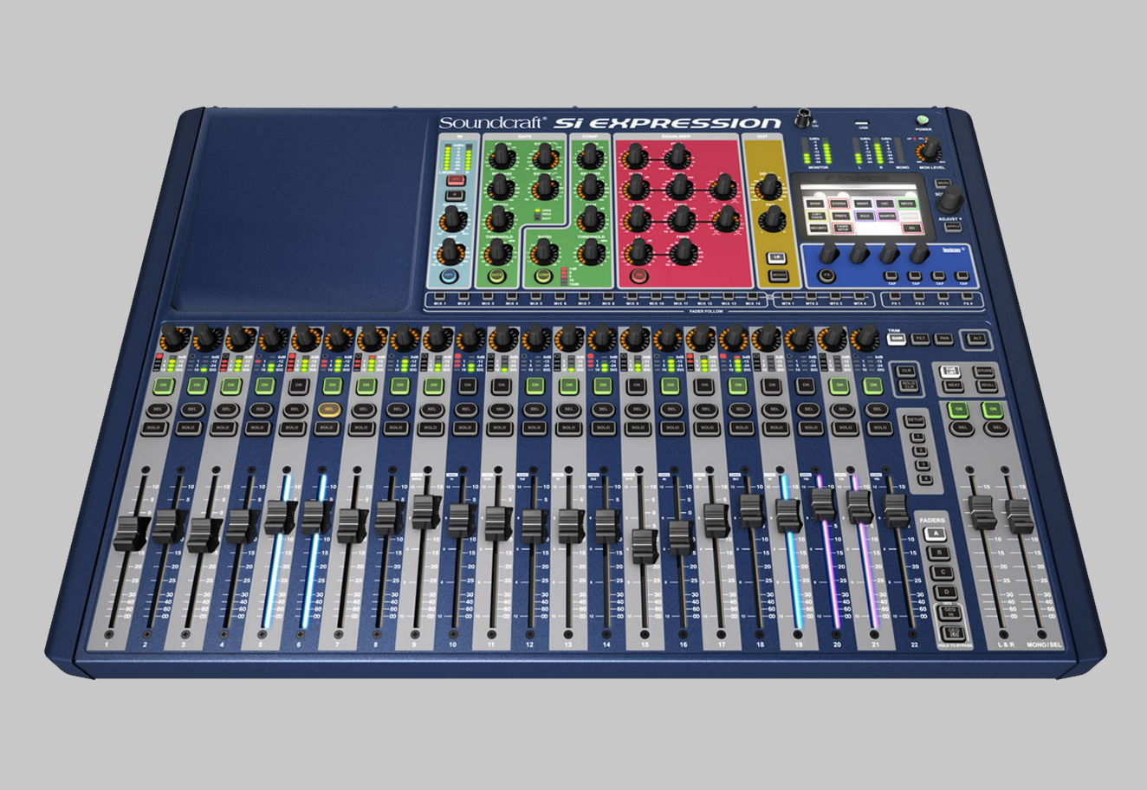Open INPUTS on the touchscreen

click(x=907, y=204)
